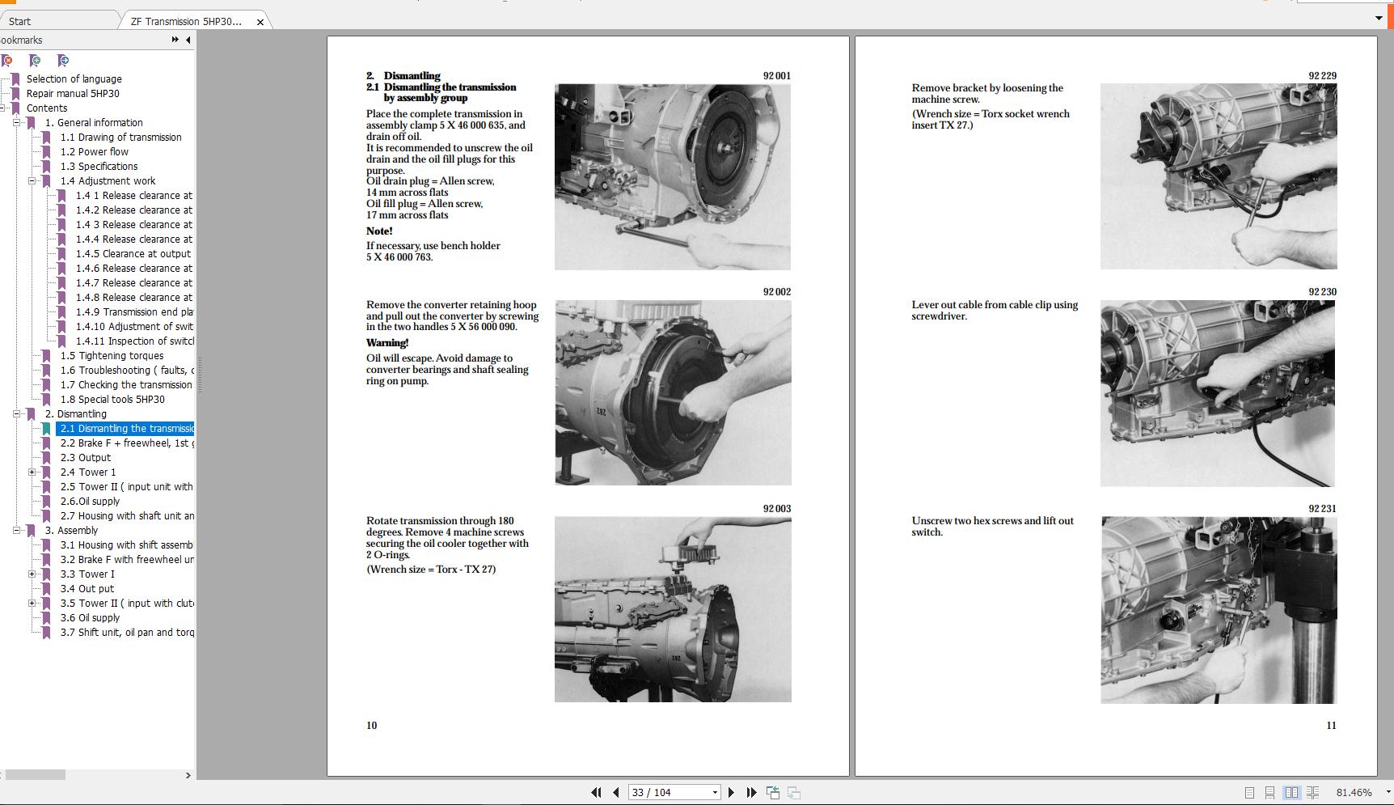Select single page view icon
1394x805 pixels.
point(1249,793)
